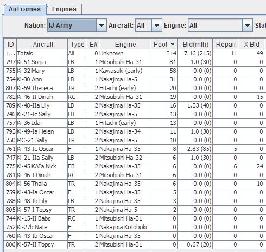The width and height of the screenshot is (266, 252).
Task: Click the Ki-48-Ib Lily entry
Action: [x=42, y=201]
